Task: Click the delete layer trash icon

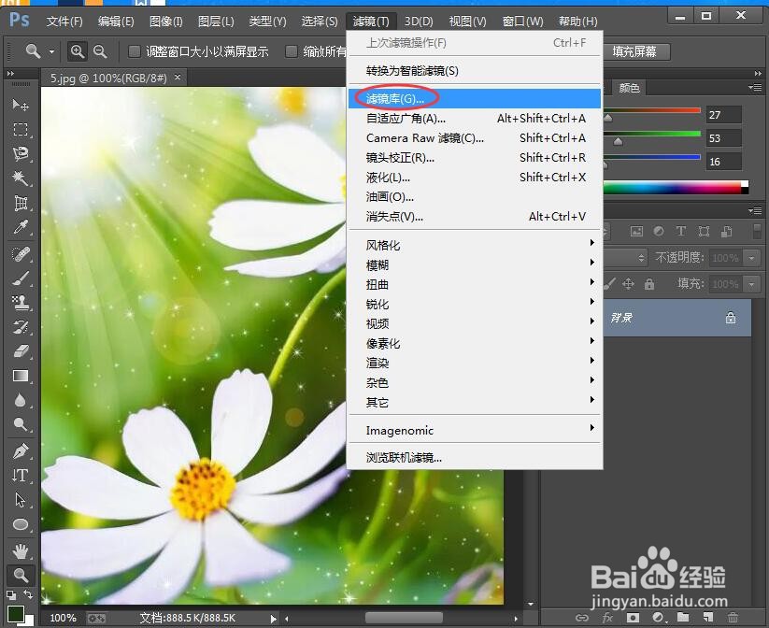Action: click(733, 617)
